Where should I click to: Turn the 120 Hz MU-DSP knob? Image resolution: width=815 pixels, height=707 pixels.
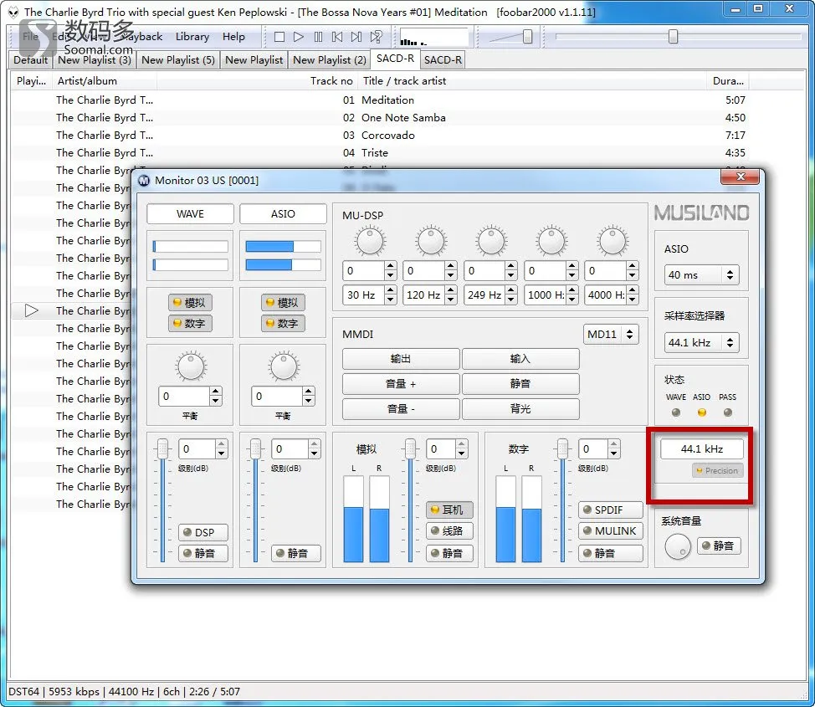(430, 241)
